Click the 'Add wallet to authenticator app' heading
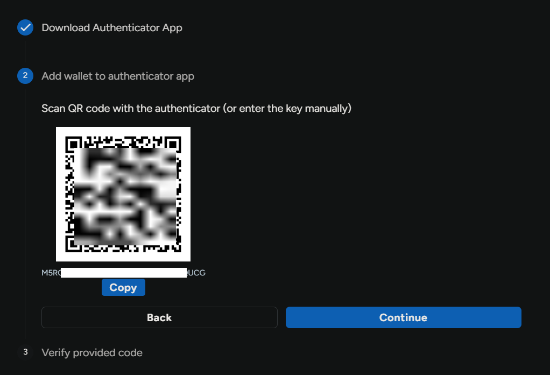The width and height of the screenshot is (550, 375). point(118,76)
